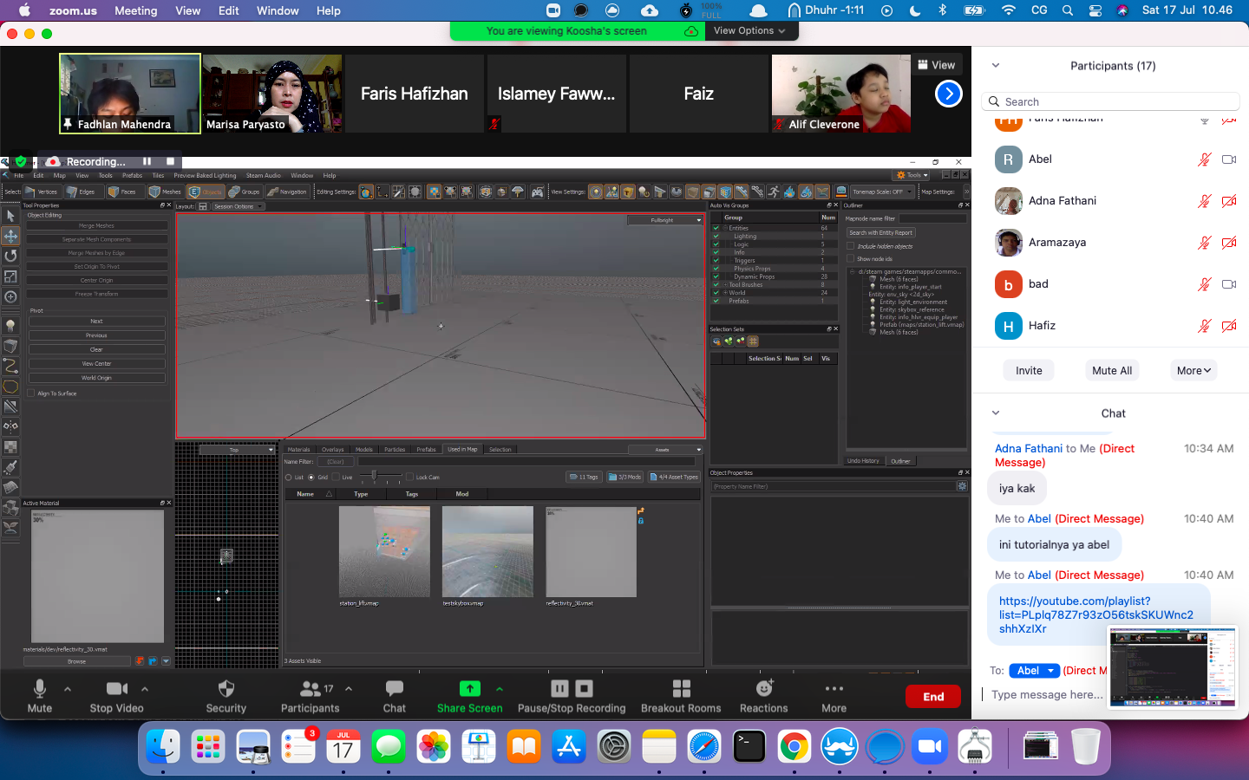Open the Prefabs menu in Hammer
The width and height of the screenshot is (1249, 780).
coord(132,175)
